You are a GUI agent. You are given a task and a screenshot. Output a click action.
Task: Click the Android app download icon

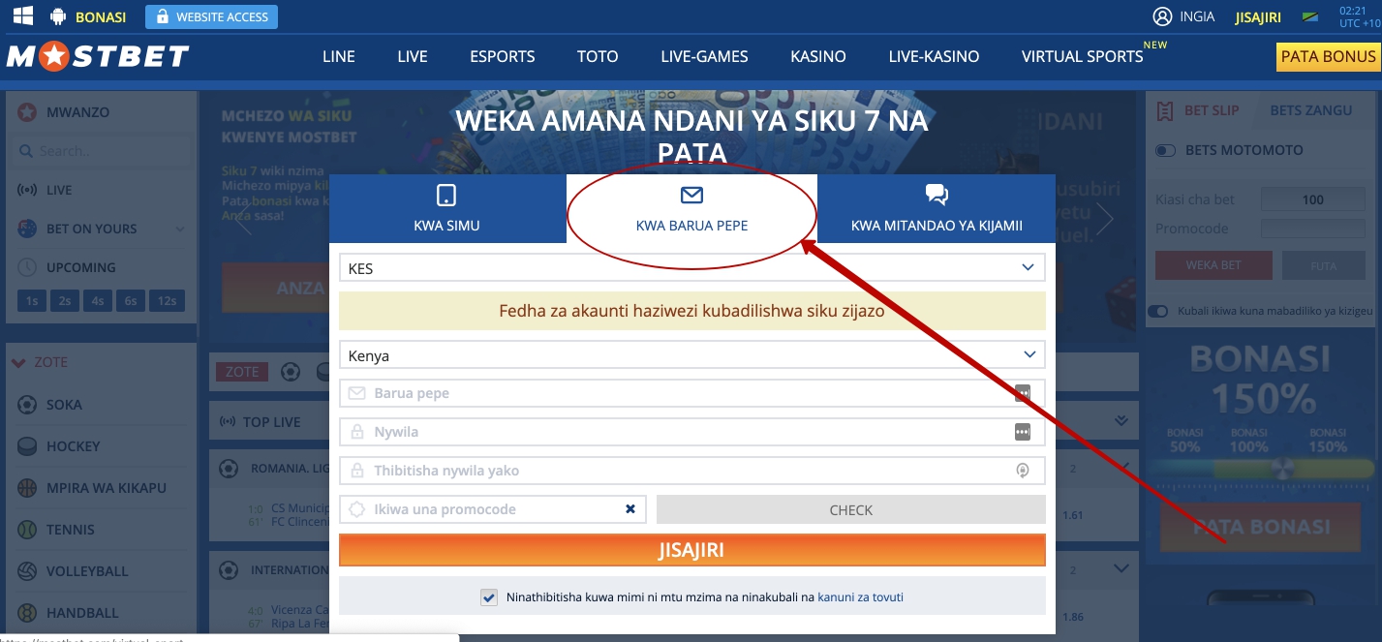57,16
